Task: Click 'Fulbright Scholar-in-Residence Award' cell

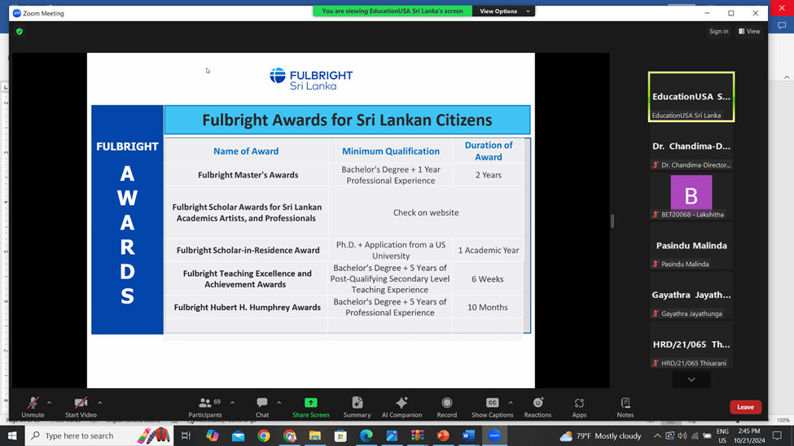Action: coord(248,250)
